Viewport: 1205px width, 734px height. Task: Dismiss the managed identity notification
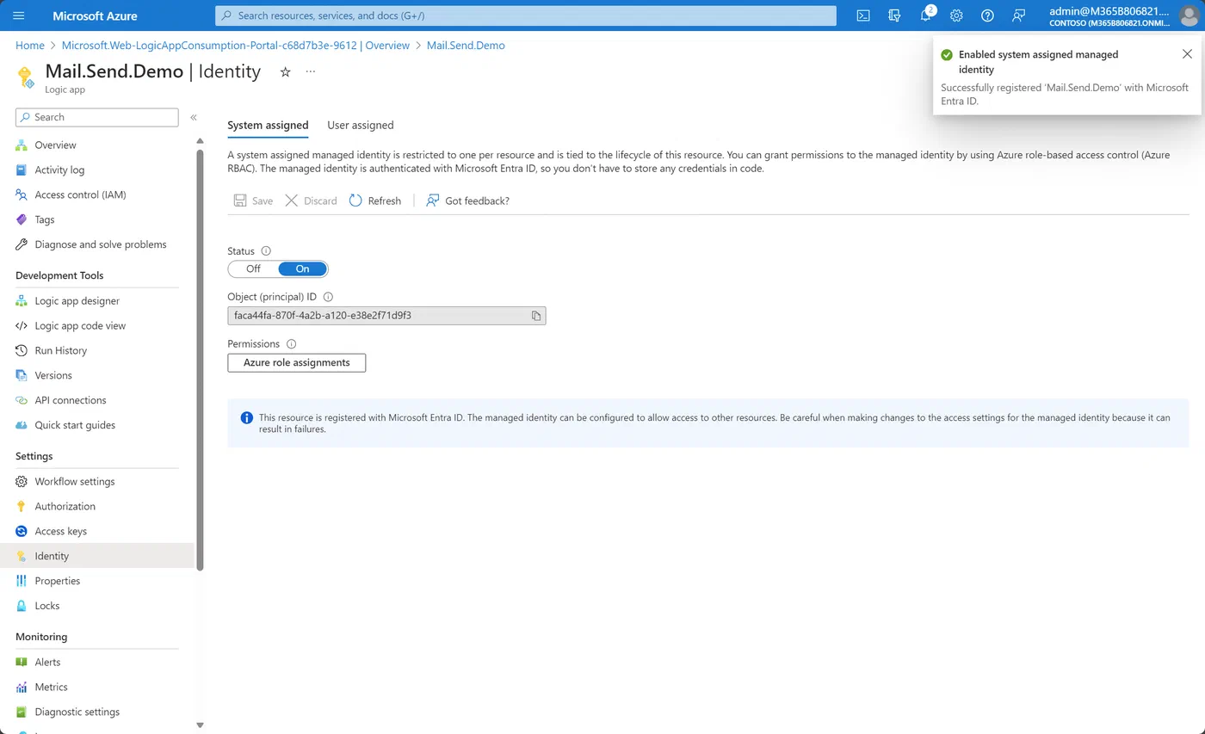point(1187,54)
